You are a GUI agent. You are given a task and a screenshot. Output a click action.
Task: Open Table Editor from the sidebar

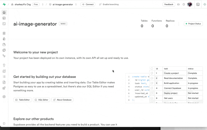[x=4, y=18]
